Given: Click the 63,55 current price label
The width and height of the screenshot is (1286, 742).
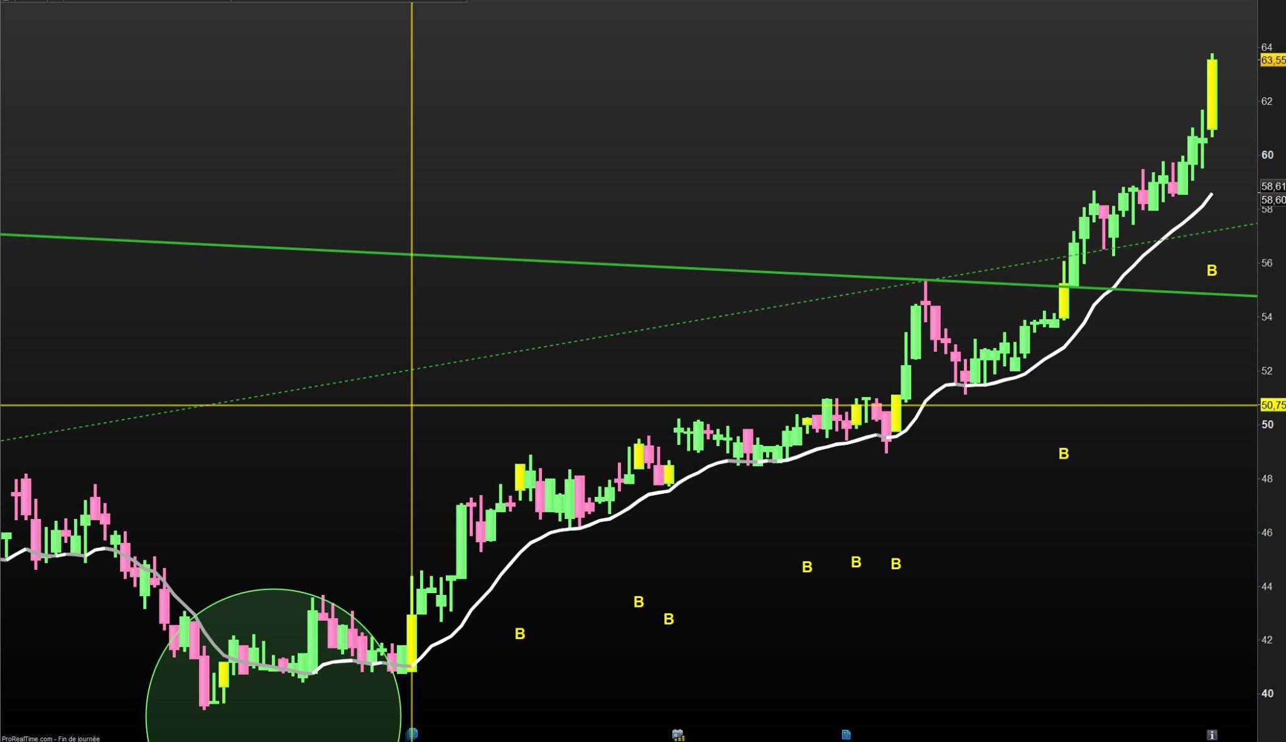Looking at the screenshot, I should (x=1273, y=61).
